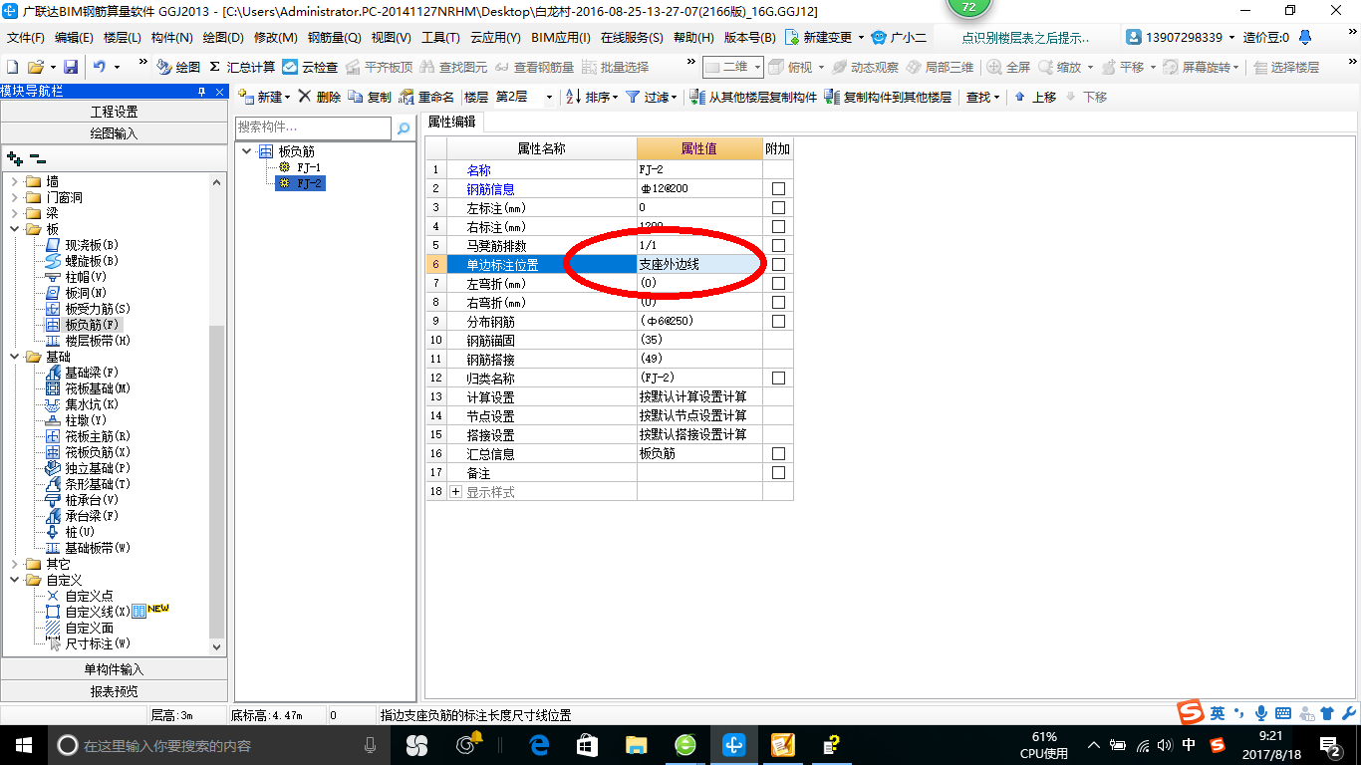This screenshot has height=765, width=1361.
Task: Copy component with 复制
Action: (371, 97)
